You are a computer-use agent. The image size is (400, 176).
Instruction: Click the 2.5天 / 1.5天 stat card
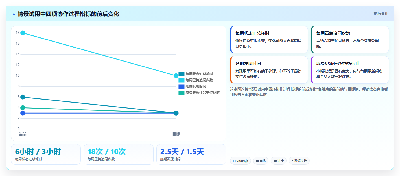point(191,154)
